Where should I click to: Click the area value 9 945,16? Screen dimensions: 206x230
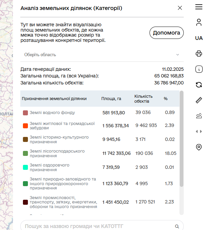pyautogui.click(x=111, y=139)
